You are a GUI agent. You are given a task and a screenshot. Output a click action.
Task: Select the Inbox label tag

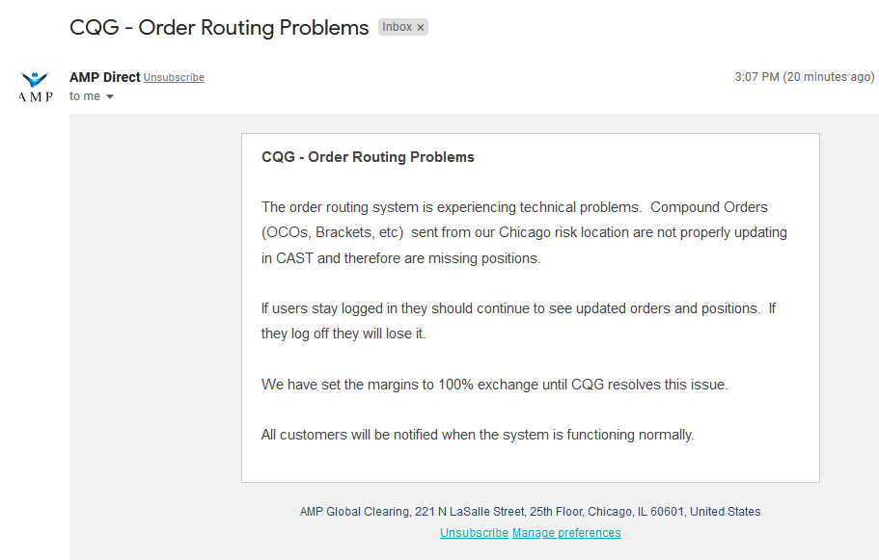pos(397,28)
